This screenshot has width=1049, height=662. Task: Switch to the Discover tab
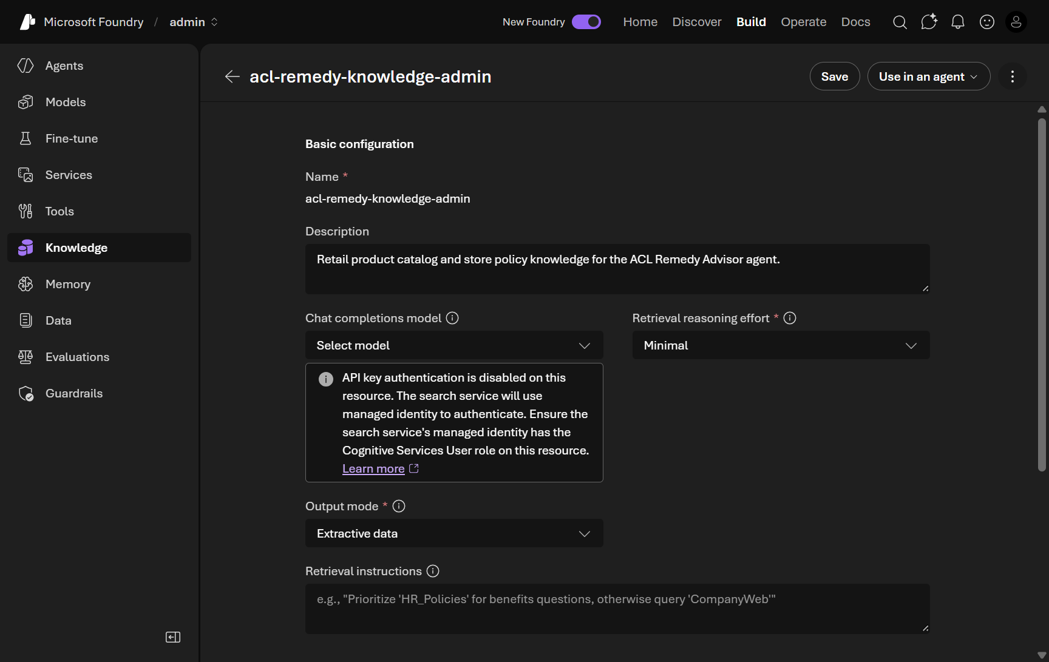pyautogui.click(x=696, y=22)
